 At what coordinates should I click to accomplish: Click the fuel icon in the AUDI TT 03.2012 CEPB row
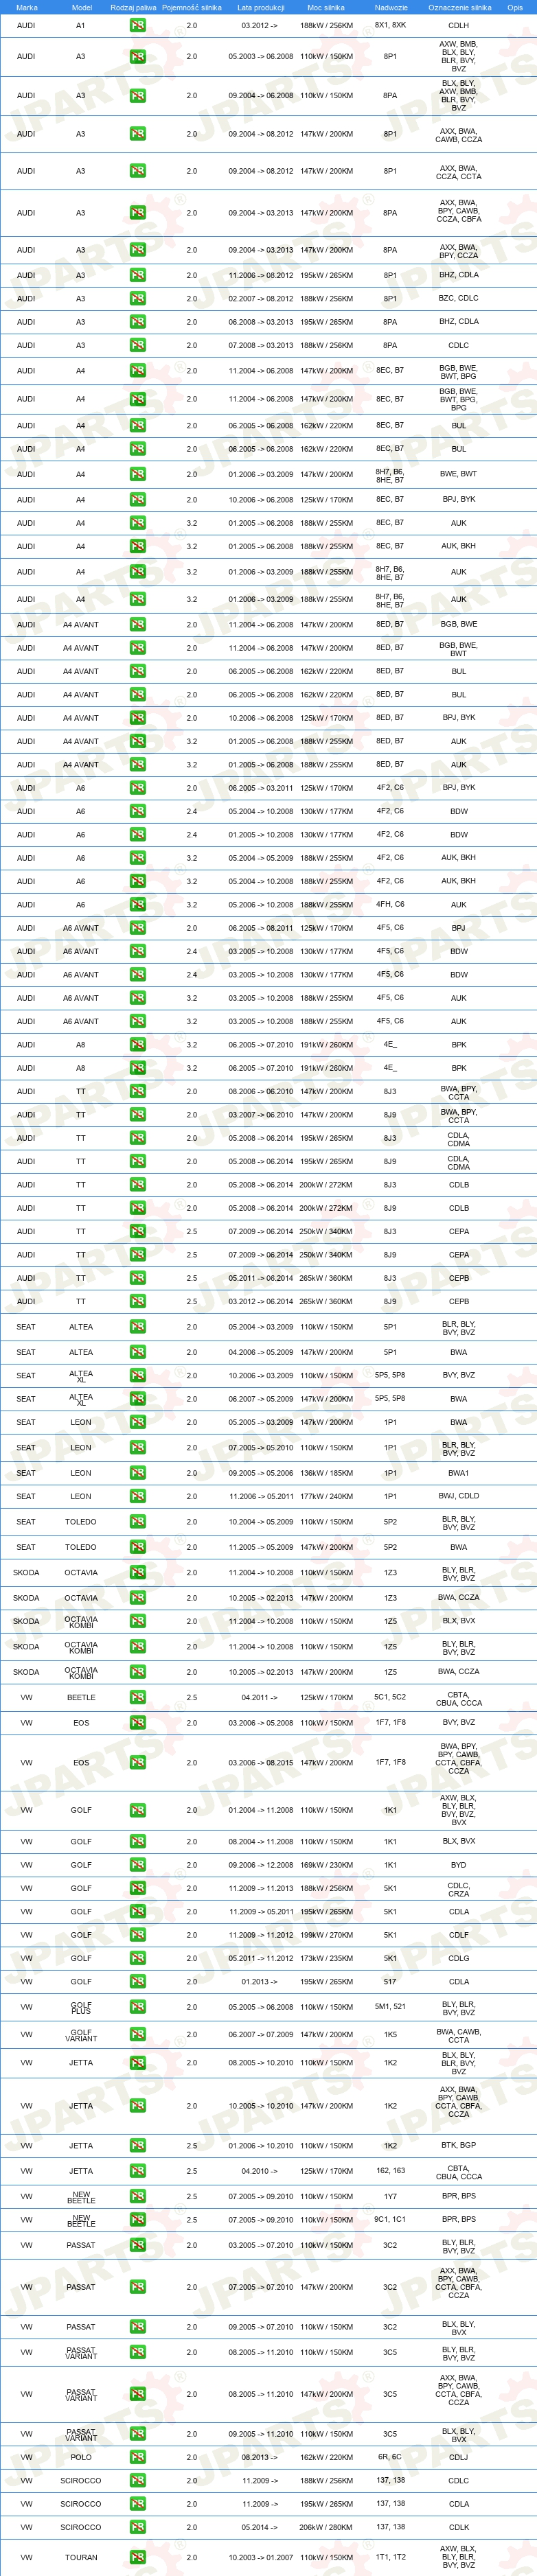(x=138, y=1302)
